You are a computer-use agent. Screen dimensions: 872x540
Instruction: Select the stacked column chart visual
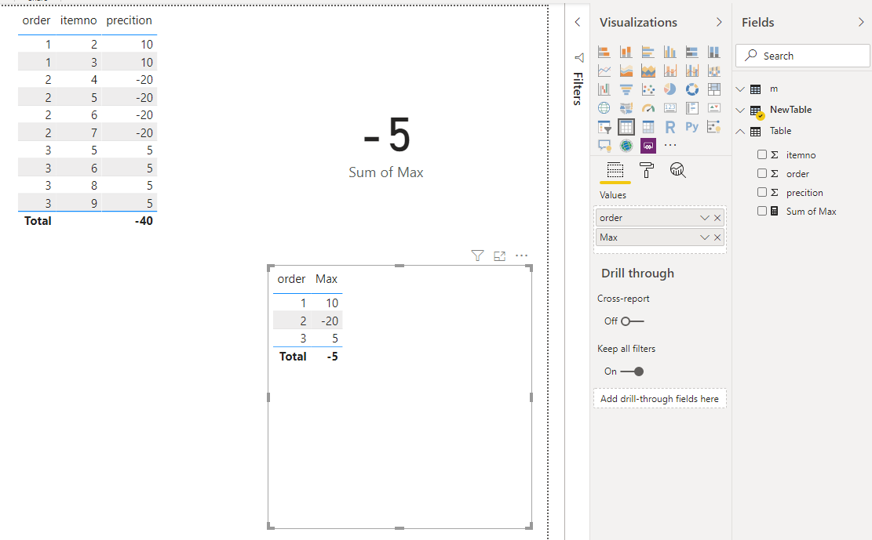coord(626,53)
